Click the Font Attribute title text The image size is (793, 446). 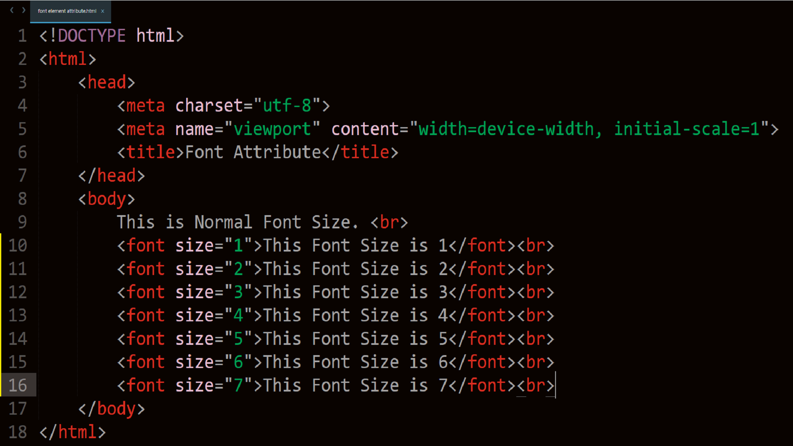253,152
